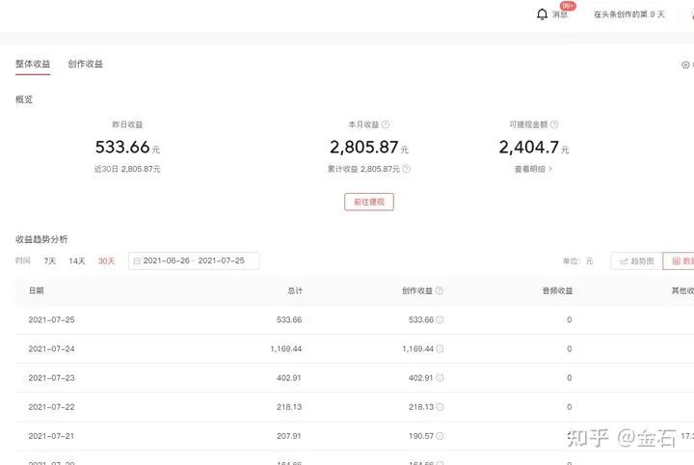This screenshot has height=465, width=694.
Task: Click the 2021-07-23 date cell
Action: point(51,378)
